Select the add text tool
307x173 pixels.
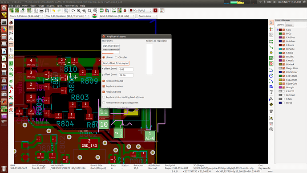(x=271, y=92)
